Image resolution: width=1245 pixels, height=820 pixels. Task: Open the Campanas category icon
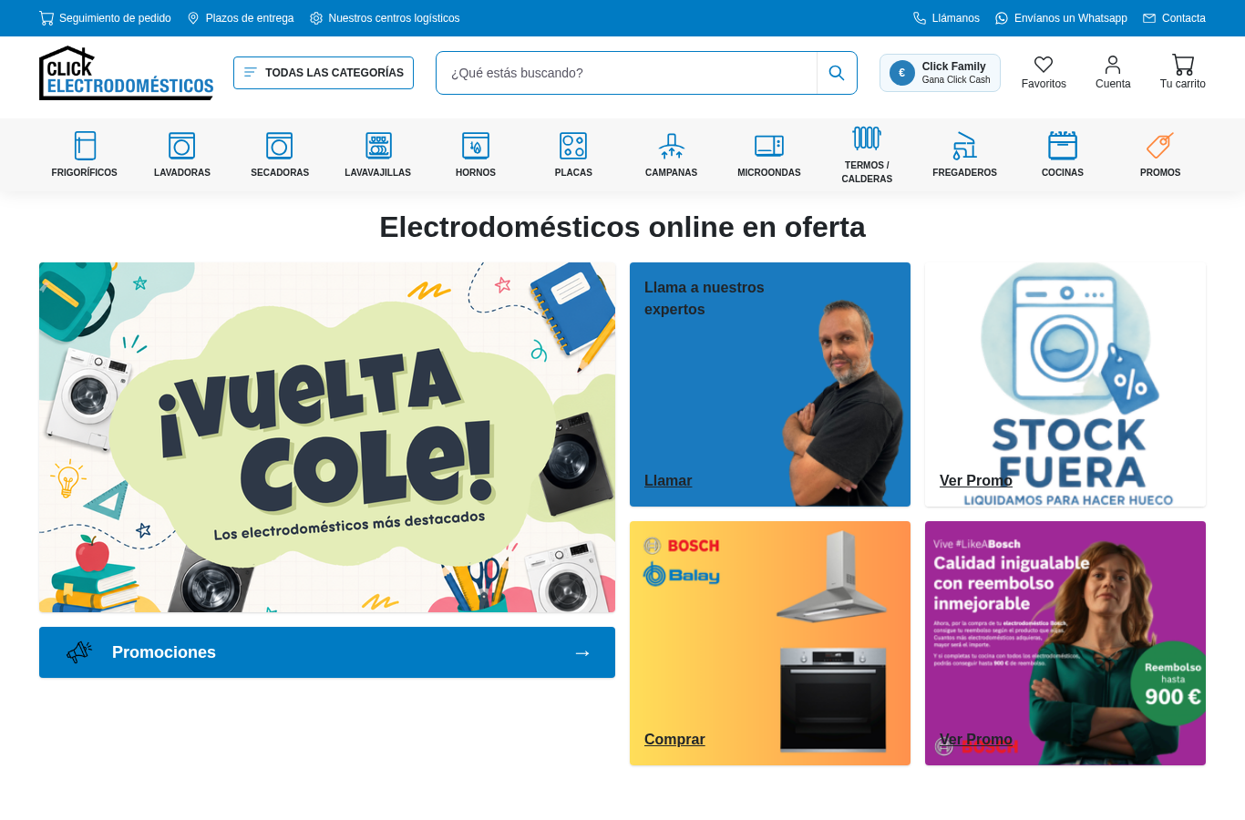672,146
